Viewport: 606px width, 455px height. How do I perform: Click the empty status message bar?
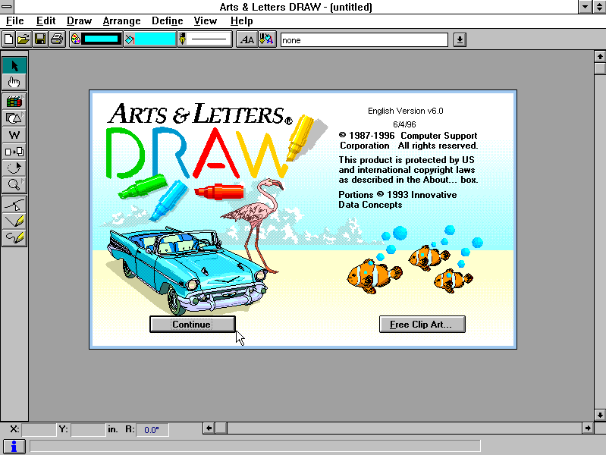click(255, 446)
